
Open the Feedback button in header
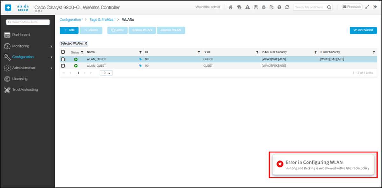coord(352,7)
